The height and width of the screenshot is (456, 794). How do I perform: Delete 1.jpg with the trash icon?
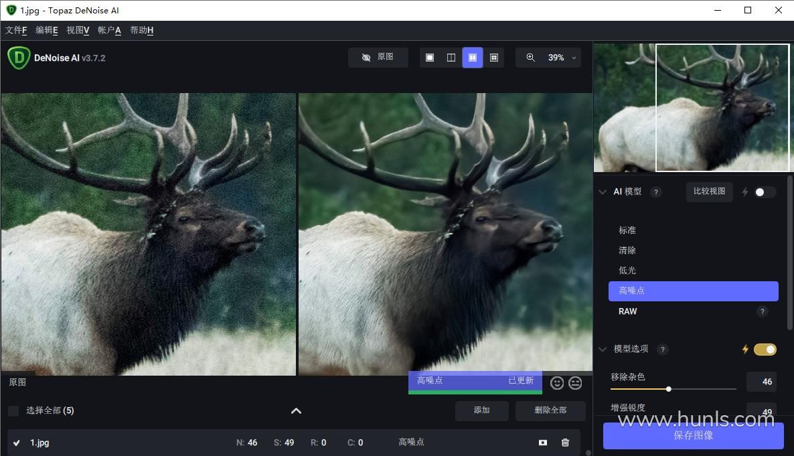click(x=566, y=443)
